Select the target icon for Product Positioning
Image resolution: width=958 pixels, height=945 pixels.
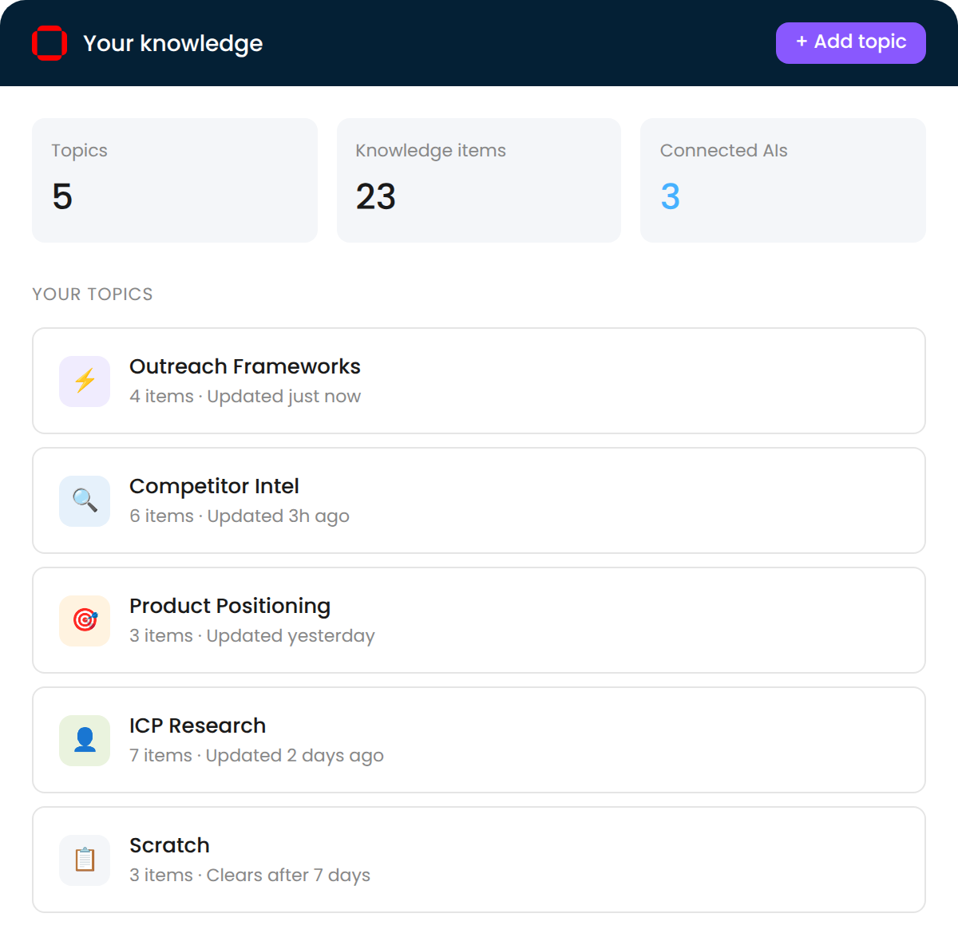[x=84, y=621]
